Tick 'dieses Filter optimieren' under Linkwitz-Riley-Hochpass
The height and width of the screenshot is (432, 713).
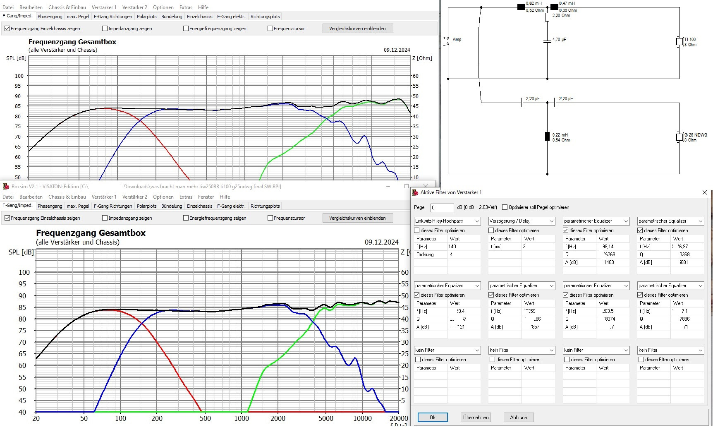[417, 230]
